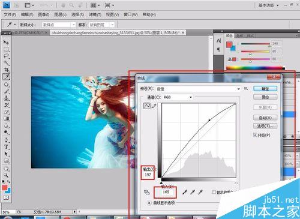300x219 pixels.
Task: Pick the white point eyedropper in Curves
Action: click(200, 192)
